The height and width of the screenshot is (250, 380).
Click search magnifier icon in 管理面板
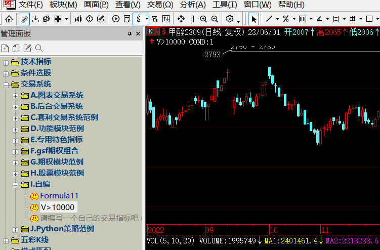click(x=39, y=48)
